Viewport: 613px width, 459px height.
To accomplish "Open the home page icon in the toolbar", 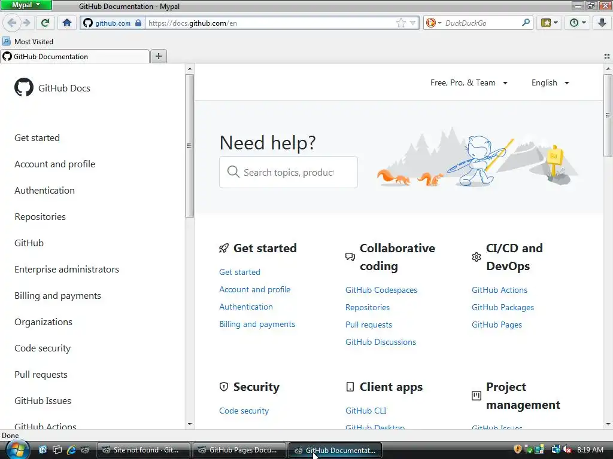I will point(67,23).
